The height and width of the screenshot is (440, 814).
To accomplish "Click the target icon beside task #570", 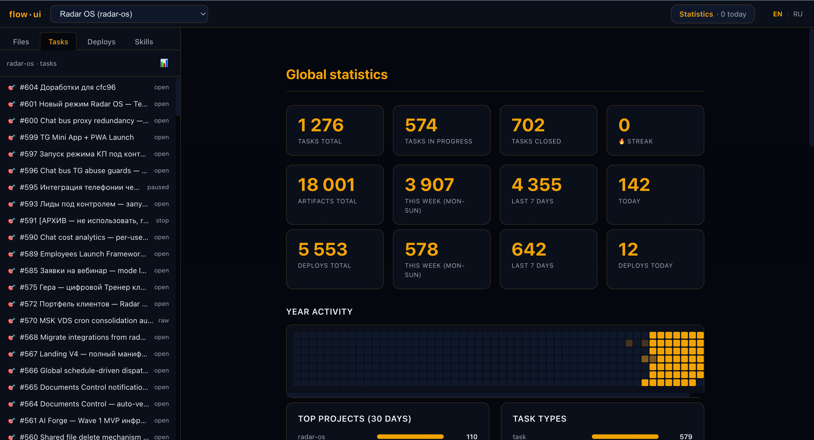I will tap(11, 321).
